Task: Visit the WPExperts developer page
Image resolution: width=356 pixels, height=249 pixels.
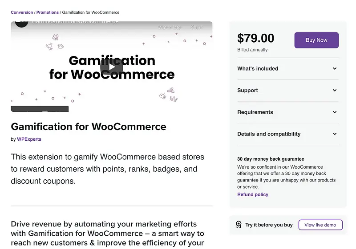Action: coord(29,139)
